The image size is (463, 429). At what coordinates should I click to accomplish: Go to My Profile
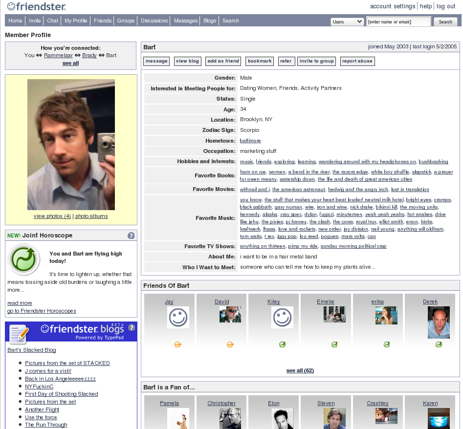click(x=76, y=21)
